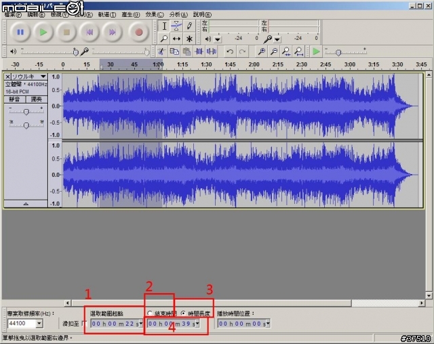Undo the last action
434x344 pixels.
[x=230, y=51]
